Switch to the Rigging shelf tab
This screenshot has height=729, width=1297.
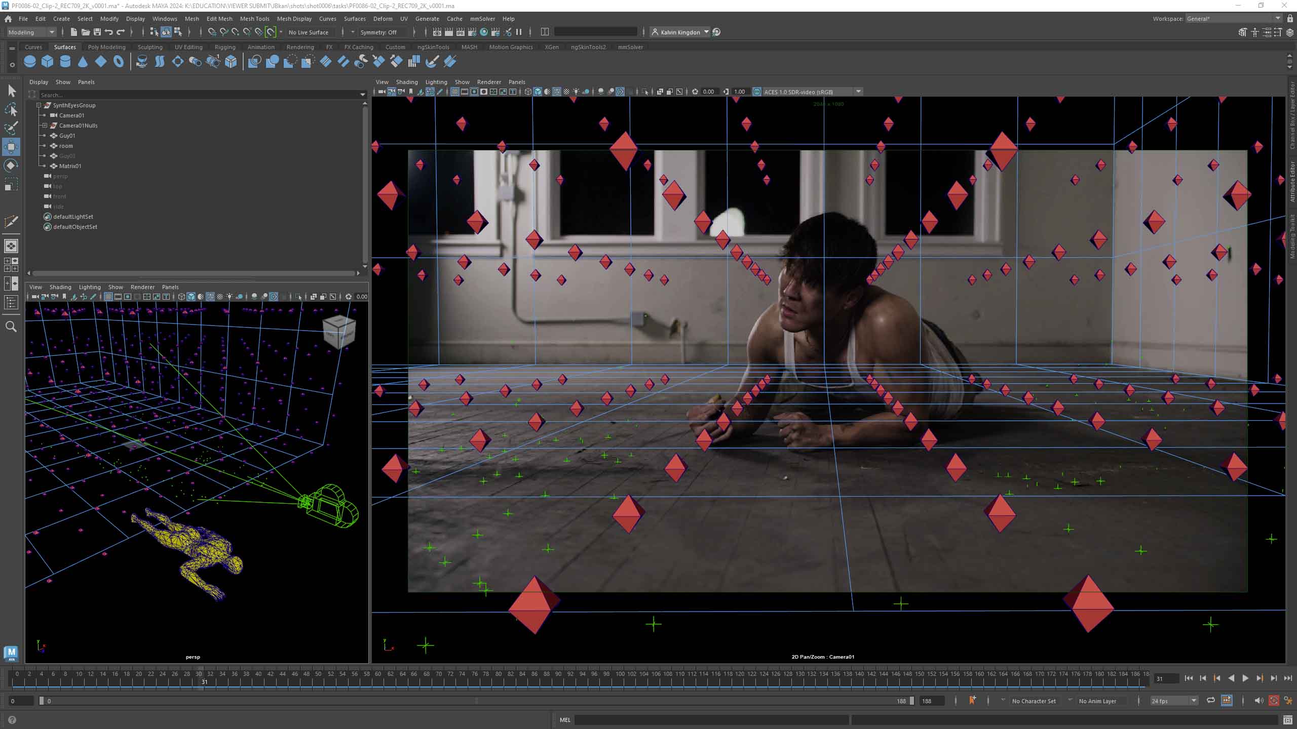coord(224,47)
